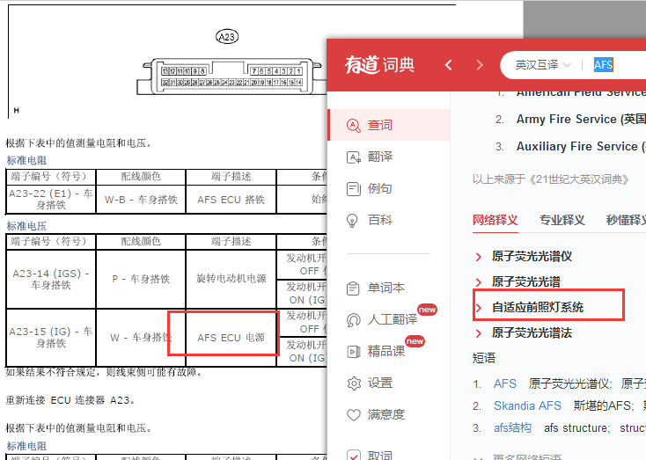The width and height of the screenshot is (646, 460).
Task: Open the 英汉互译 language dropdown
Action: 543,65
